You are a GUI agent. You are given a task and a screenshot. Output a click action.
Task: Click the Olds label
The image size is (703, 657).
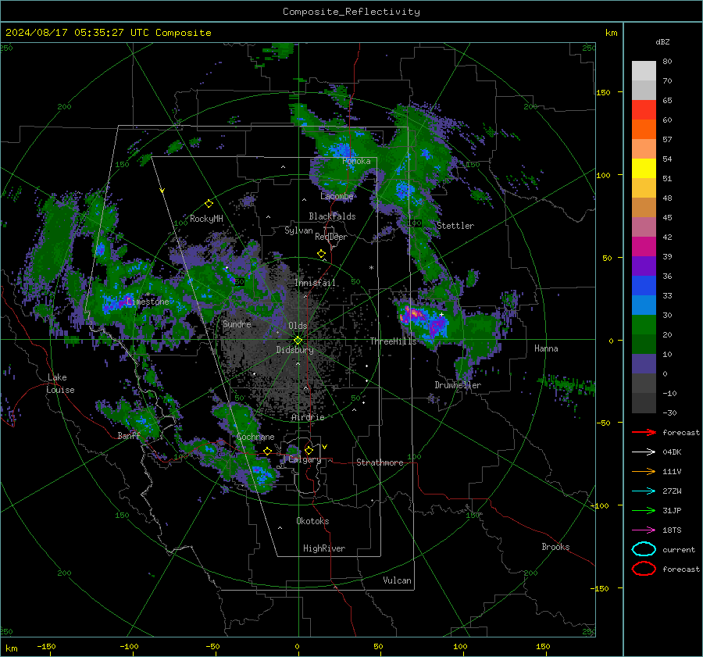(298, 326)
